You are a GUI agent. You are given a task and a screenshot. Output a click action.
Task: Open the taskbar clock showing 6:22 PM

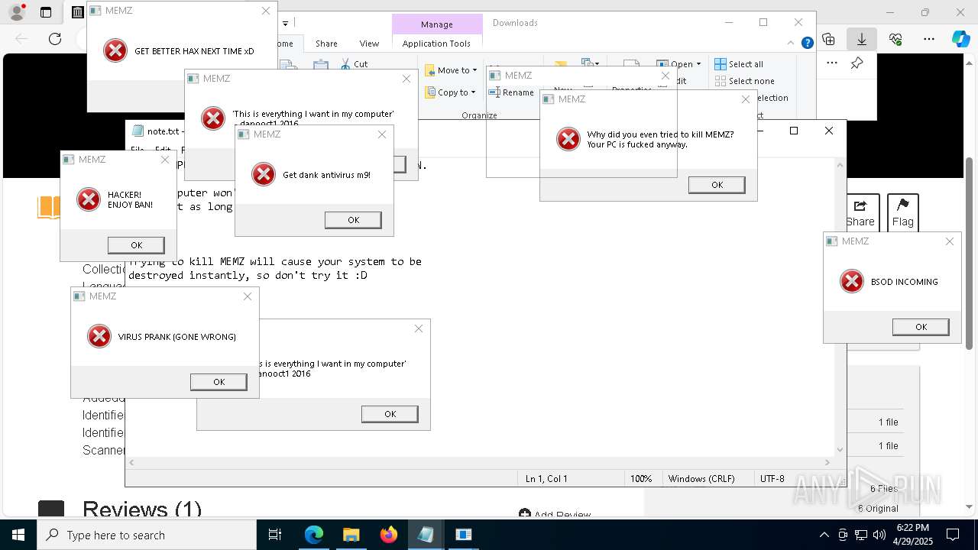click(913, 535)
